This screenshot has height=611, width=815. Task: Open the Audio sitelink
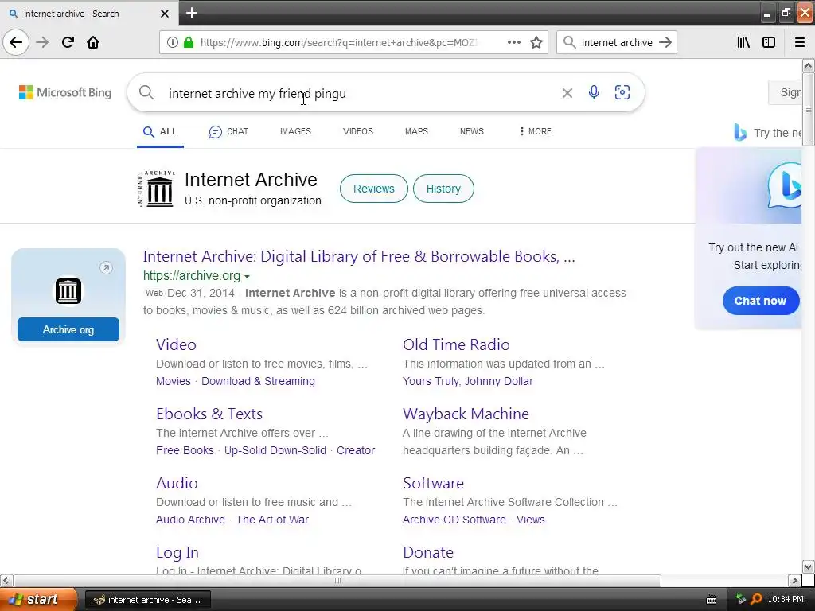pyautogui.click(x=177, y=483)
